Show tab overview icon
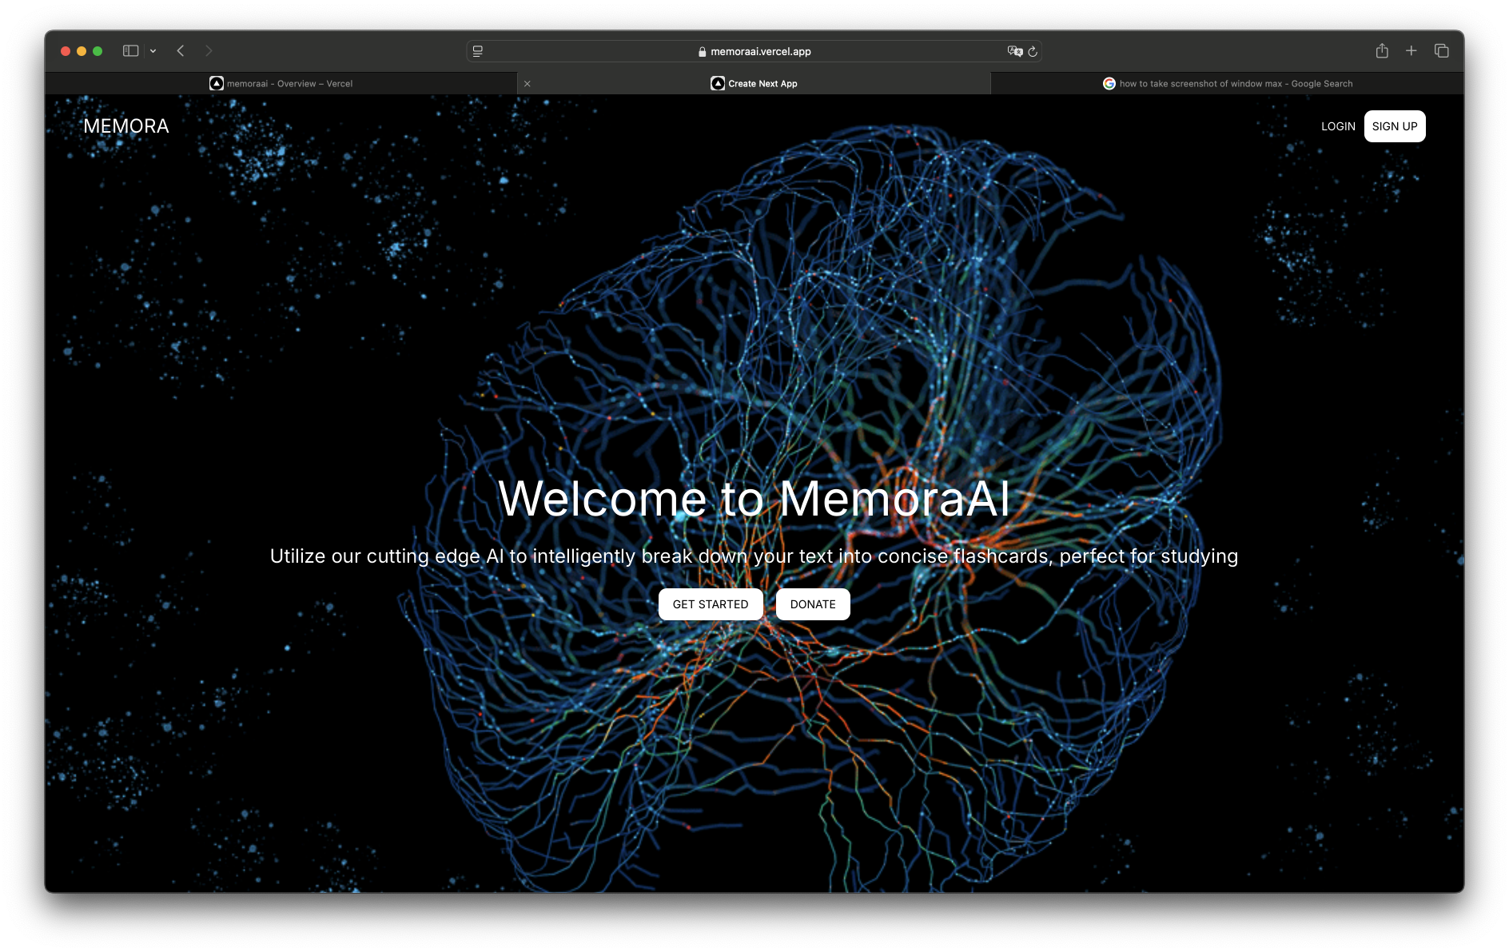Viewport: 1509px width, 952px height. click(x=1442, y=51)
